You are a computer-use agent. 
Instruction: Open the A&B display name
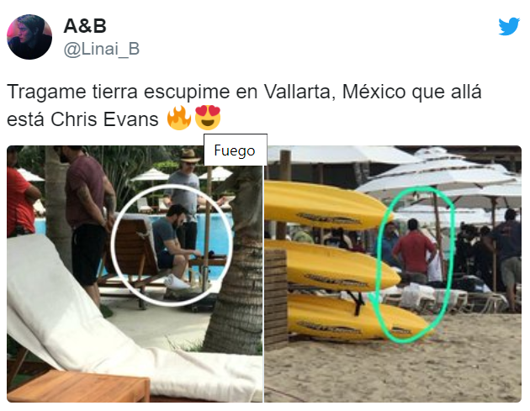coord(85,26)
